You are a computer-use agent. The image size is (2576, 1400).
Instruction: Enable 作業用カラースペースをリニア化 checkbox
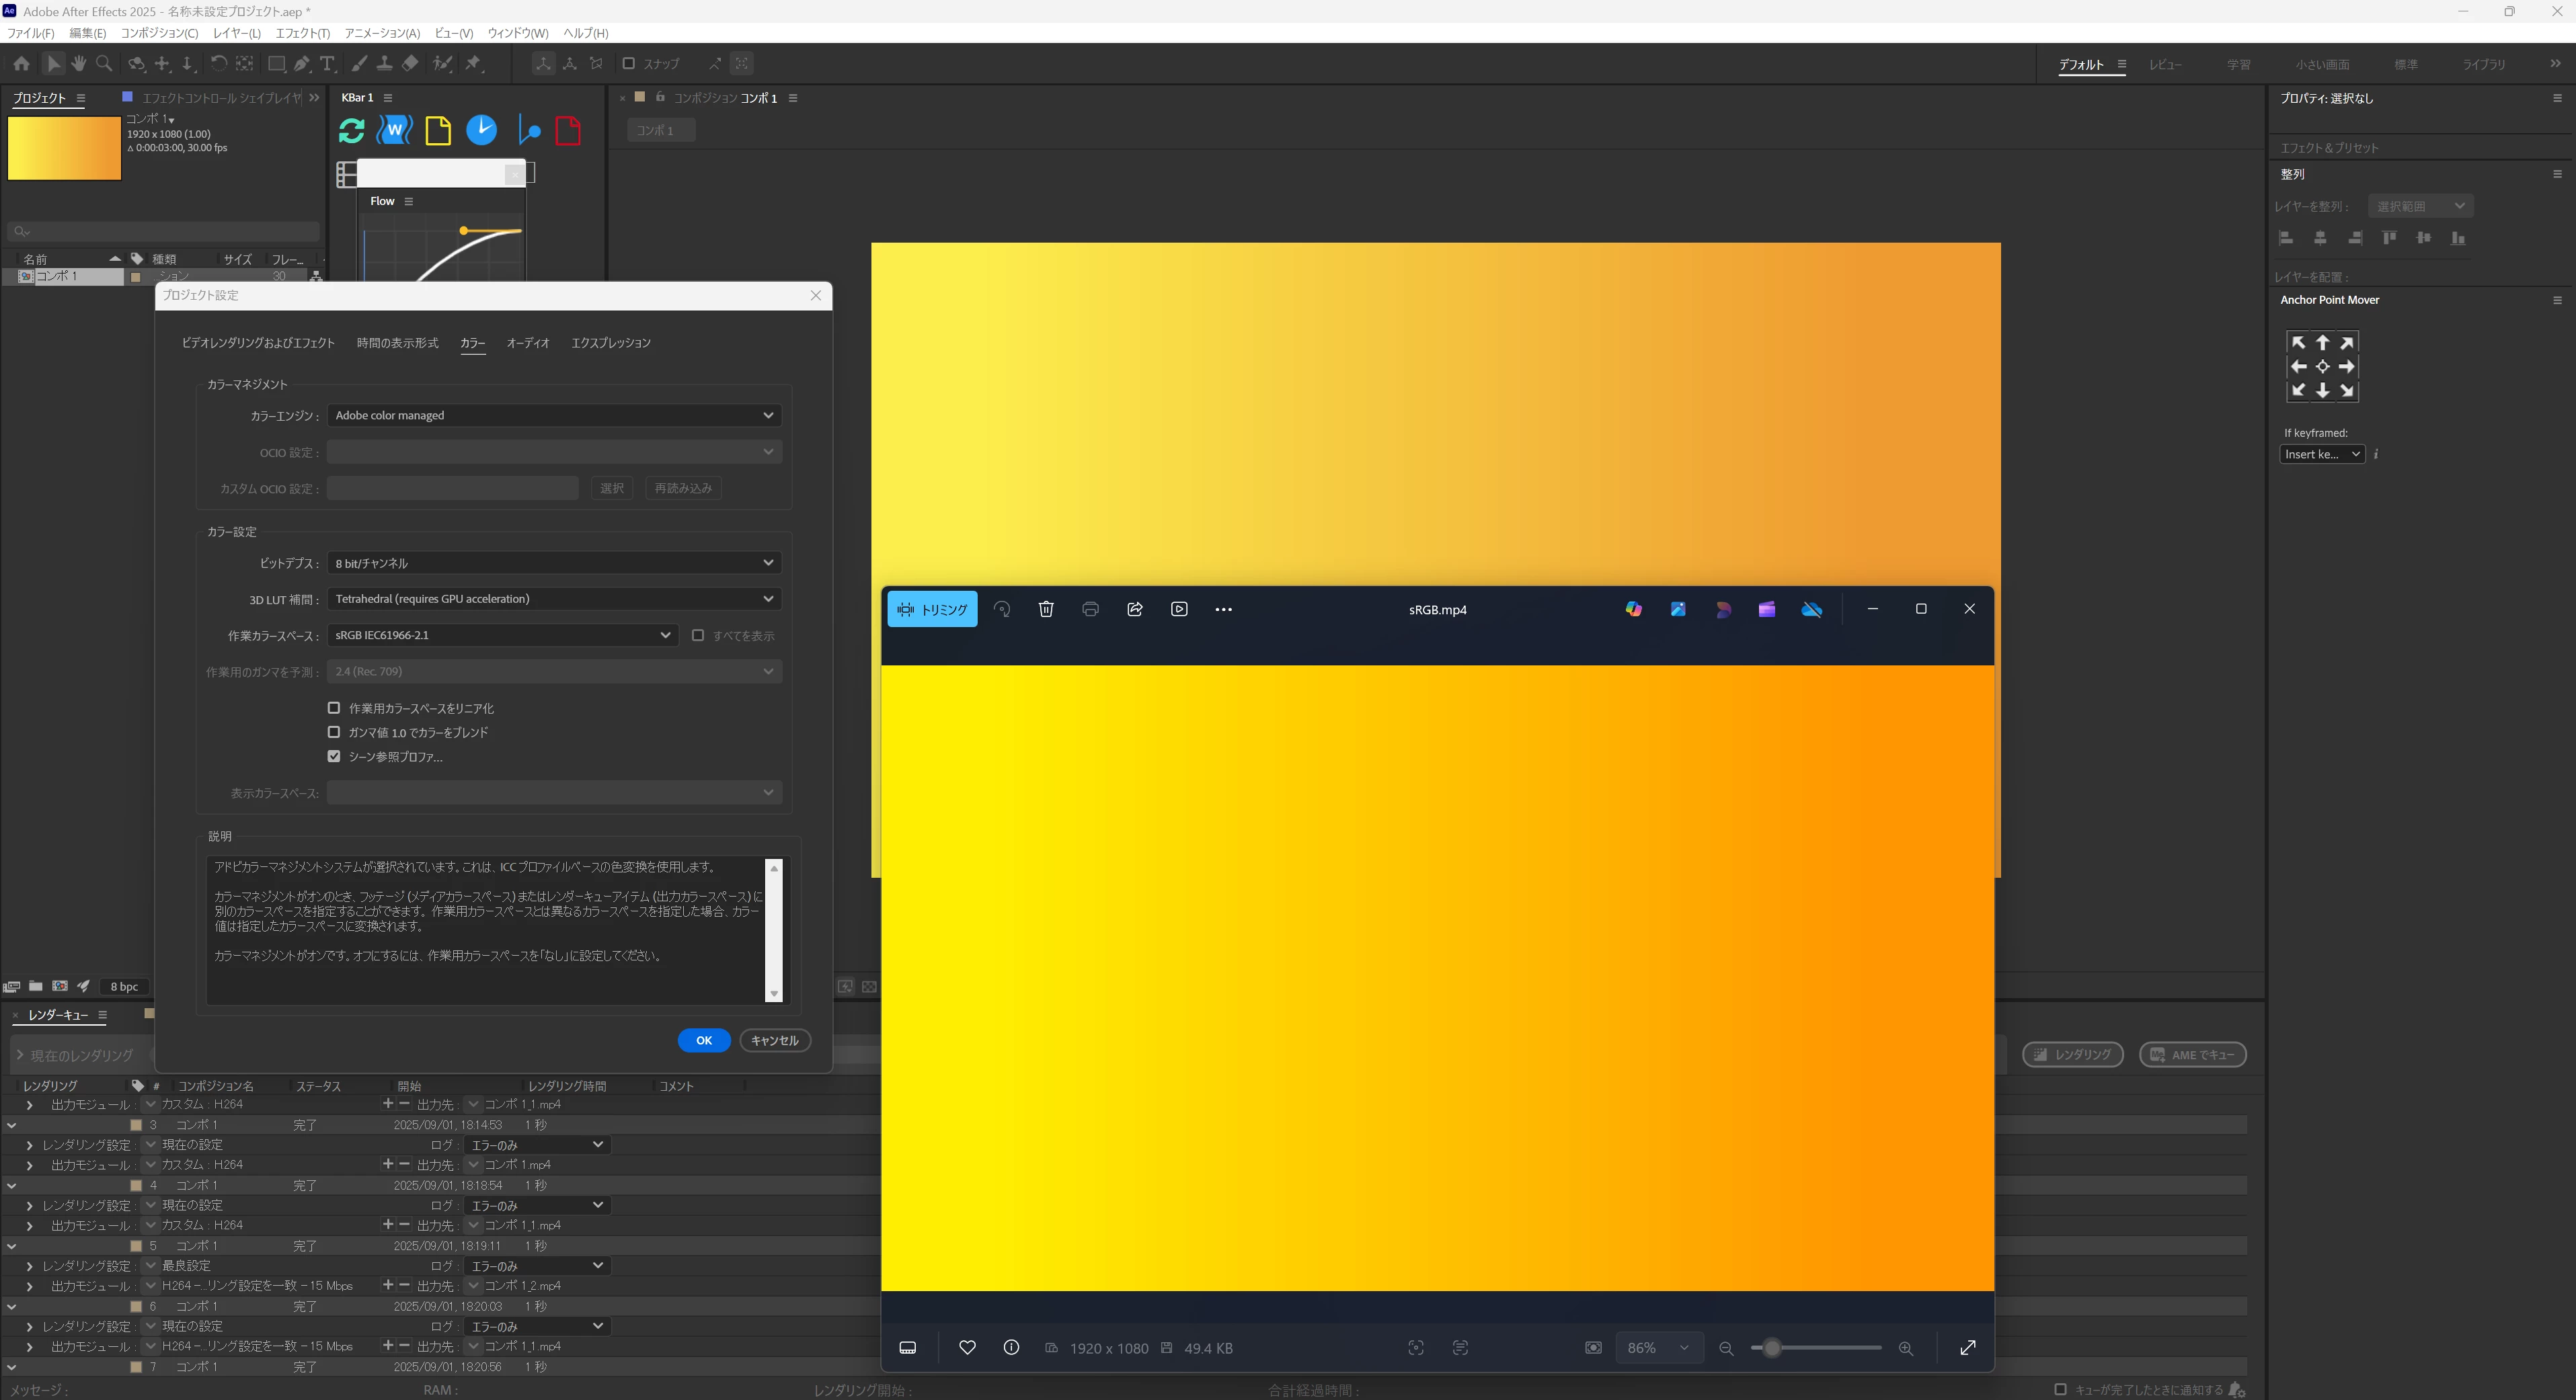pos(334,708)
